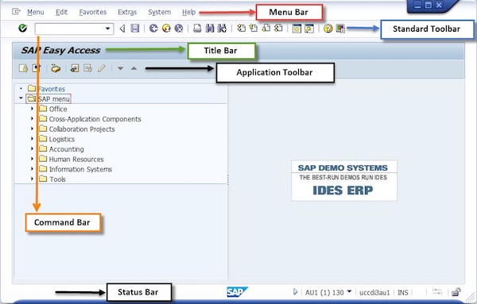
Task: Click the green Enter checkmark icon
Action: click(23, 29)
